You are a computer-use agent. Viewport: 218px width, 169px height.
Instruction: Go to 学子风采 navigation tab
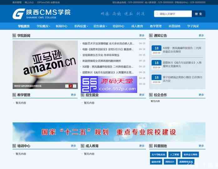(193, 26)
